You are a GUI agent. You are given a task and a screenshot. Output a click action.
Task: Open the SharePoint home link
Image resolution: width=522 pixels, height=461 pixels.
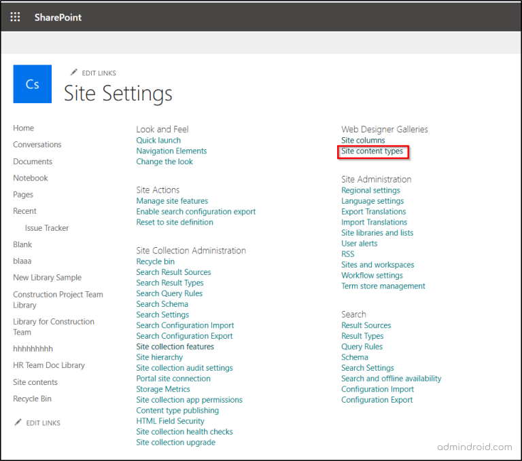[58, 17]
